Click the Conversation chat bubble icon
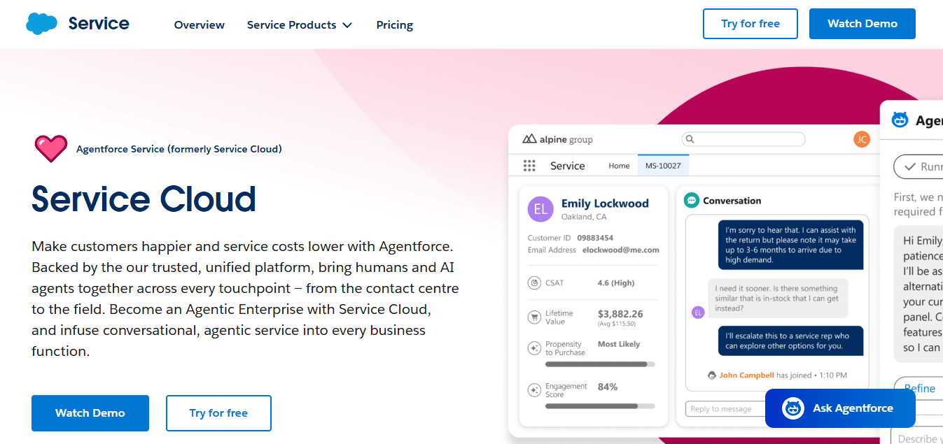Image resolution: width=943 pixels, height=444 pixels. click(692, 200)
